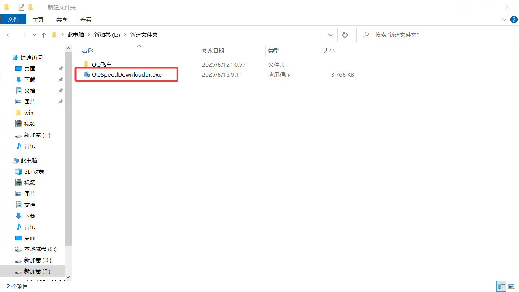Click the "2 个项目" status text

tap(17, 286)
